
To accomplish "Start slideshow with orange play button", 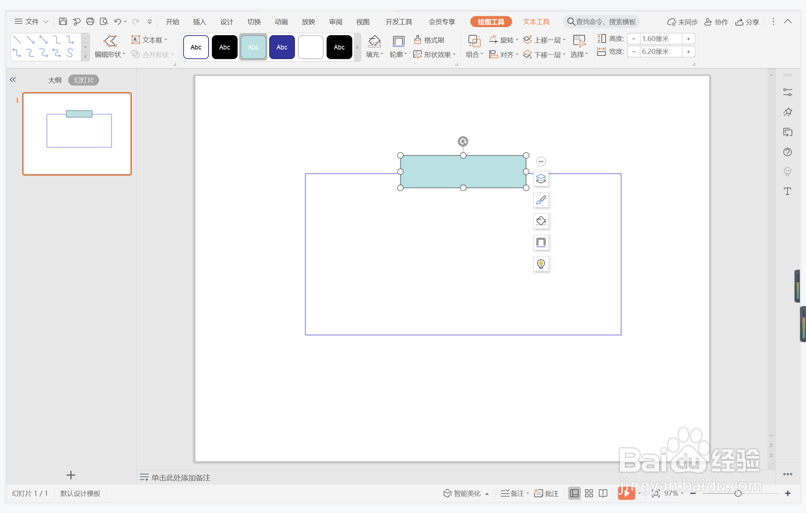I will point(626,493).
